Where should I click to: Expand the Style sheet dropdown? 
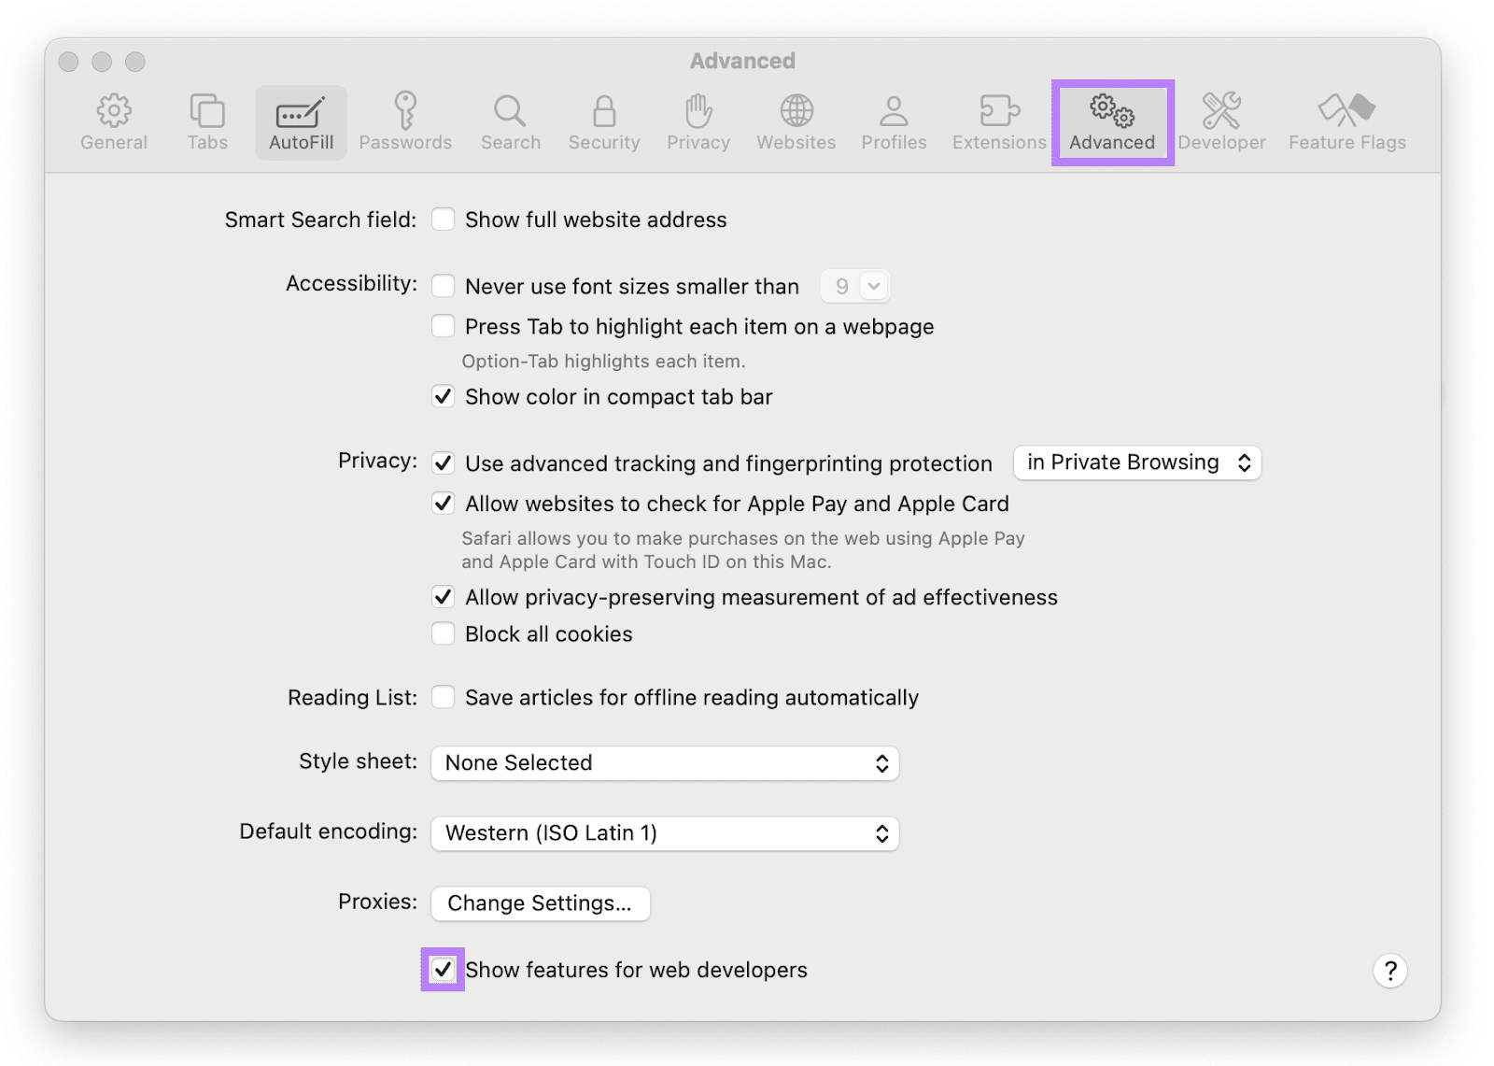(x=665, y=763)
